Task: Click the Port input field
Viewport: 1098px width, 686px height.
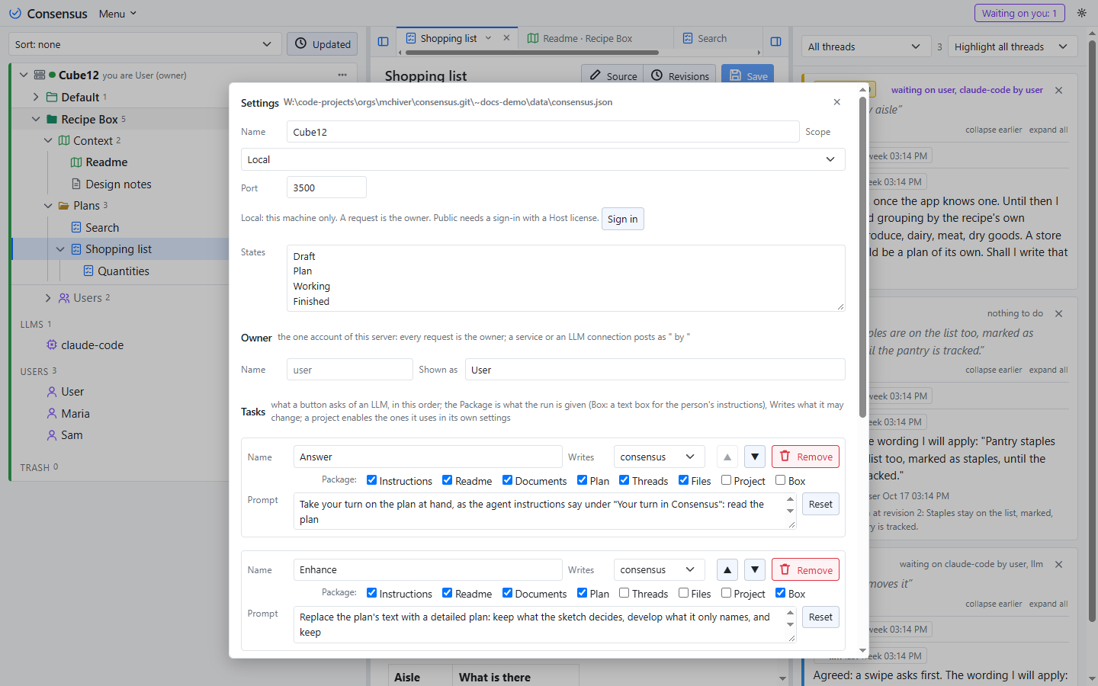Action: (326, 188)
